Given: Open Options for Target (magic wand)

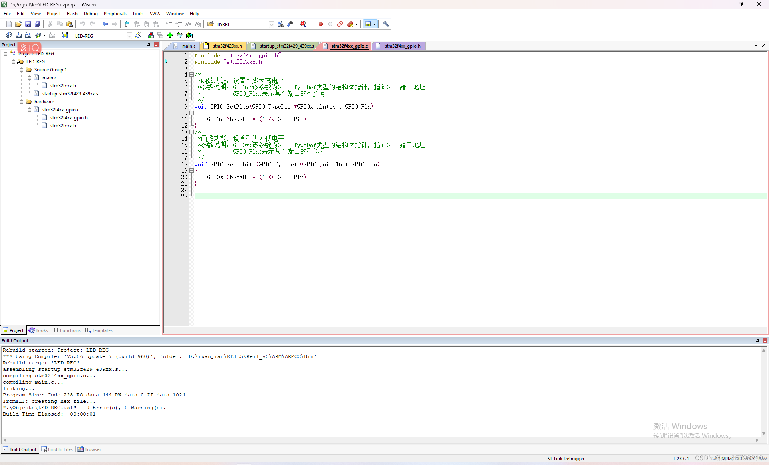Looking at the screenshot, I should click(x=138, y=35).
